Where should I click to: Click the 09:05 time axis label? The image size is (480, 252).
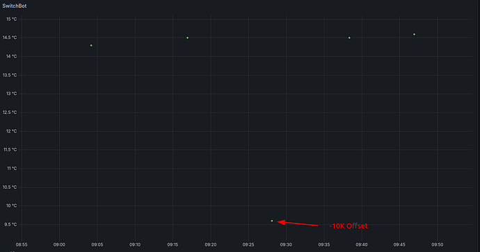point(97,244)
